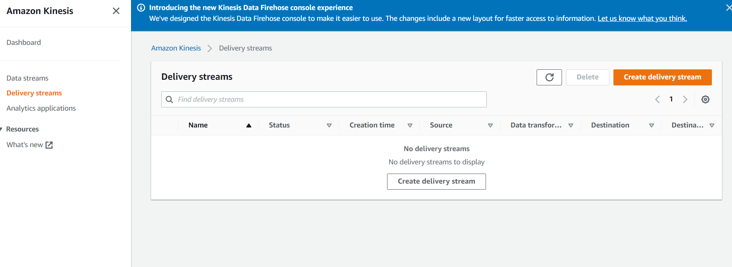This screenshot has height=267, width=732.
Task: Sort by Name column ascending arrow
Action: coord(249,125)
